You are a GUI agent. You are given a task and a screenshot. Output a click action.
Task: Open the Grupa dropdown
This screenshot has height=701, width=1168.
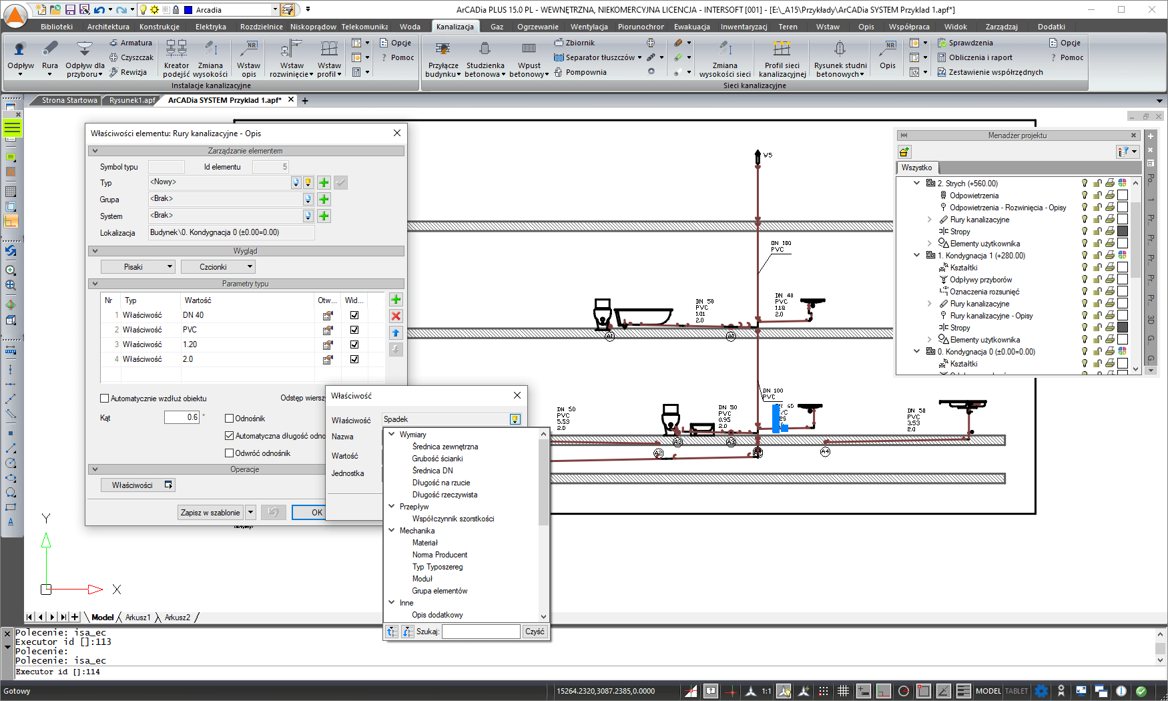pyautogui.click(x=308, y=199)
